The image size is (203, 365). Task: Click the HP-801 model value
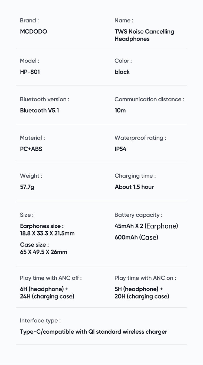pos(30,72)
